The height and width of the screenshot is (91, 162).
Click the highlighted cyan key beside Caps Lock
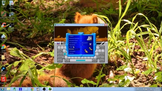65,54
